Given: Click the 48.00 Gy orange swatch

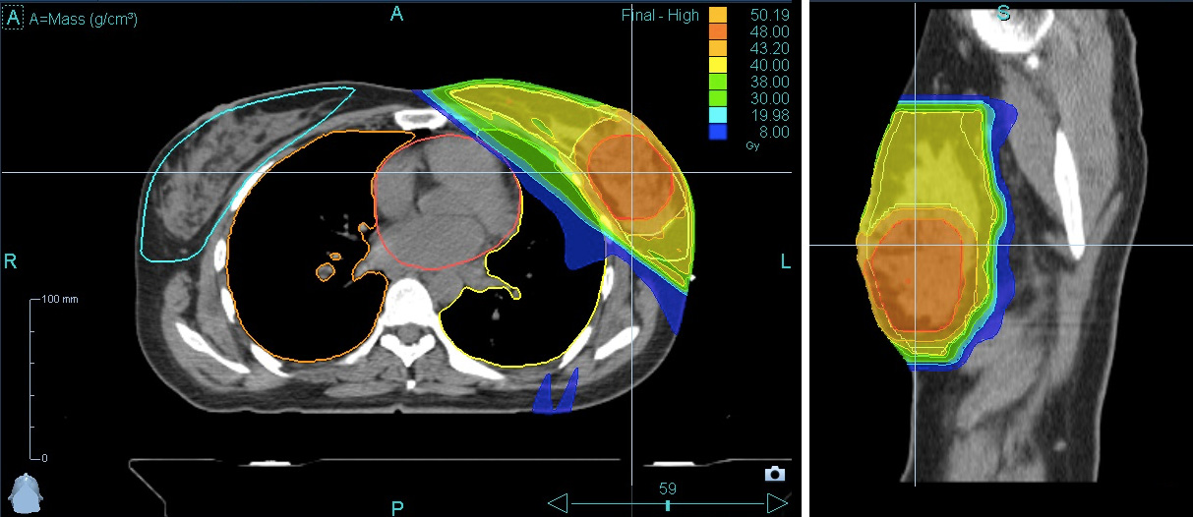Looking at the screenshot, I should click(x=718, y=31).
